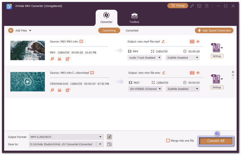Open Subtitle Disabled dropdown for mp4 output

pyautogui.click(x=183, y=58)
